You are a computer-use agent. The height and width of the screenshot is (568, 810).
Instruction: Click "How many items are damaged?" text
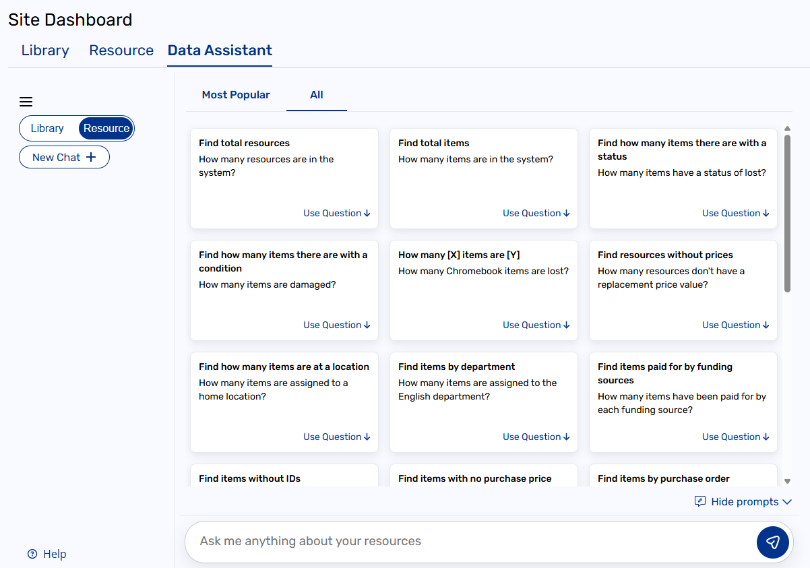[x=268, y=284]
